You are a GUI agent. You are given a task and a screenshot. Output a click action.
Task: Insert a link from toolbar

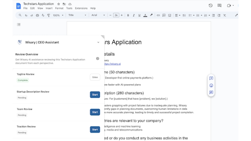(158, 15)
